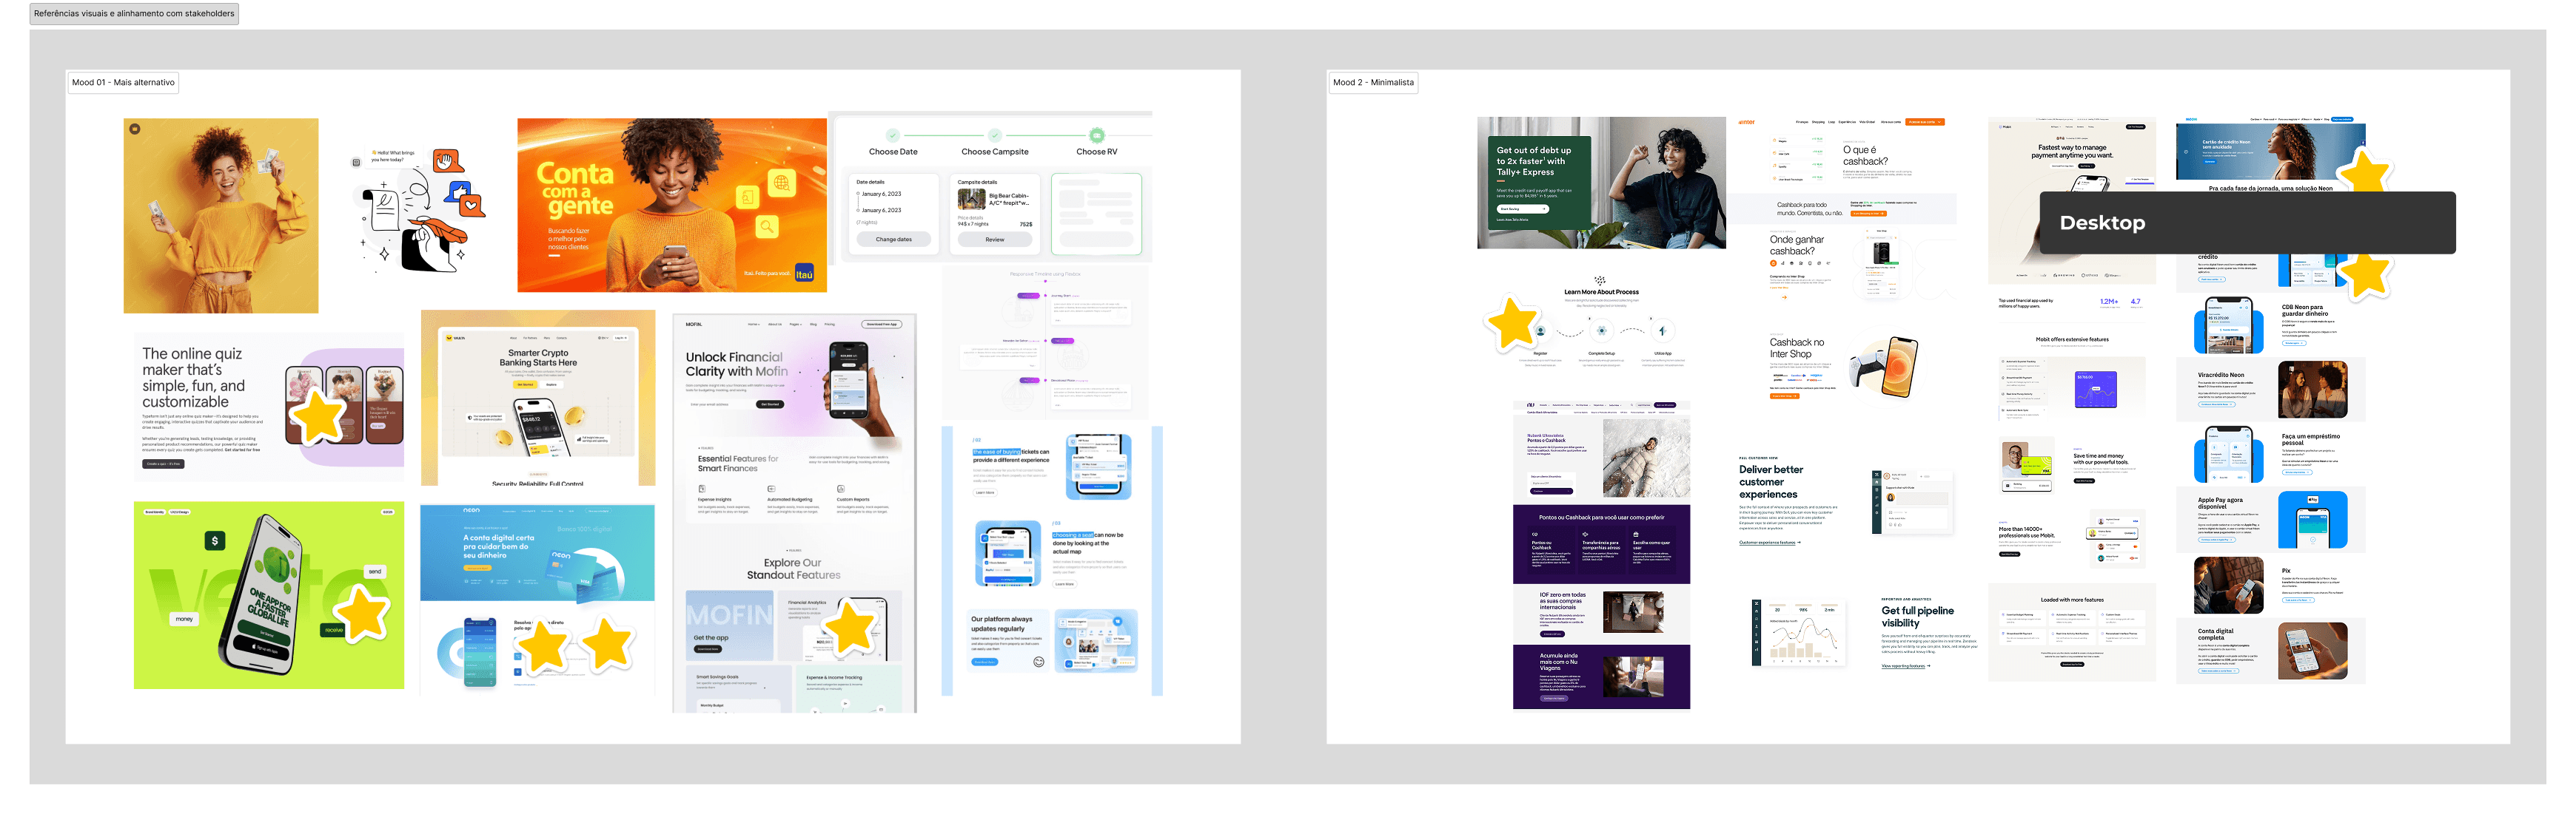The height and width of the screenshot is (814, 2576).
Task: Click the Custom Reports icon on Mofin
Action: (x=841, y=489)
